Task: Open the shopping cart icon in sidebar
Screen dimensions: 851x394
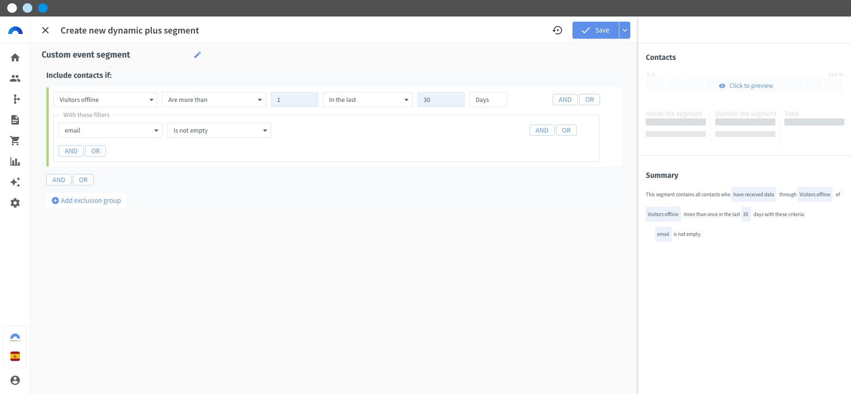Action: [x=15, y=141]
